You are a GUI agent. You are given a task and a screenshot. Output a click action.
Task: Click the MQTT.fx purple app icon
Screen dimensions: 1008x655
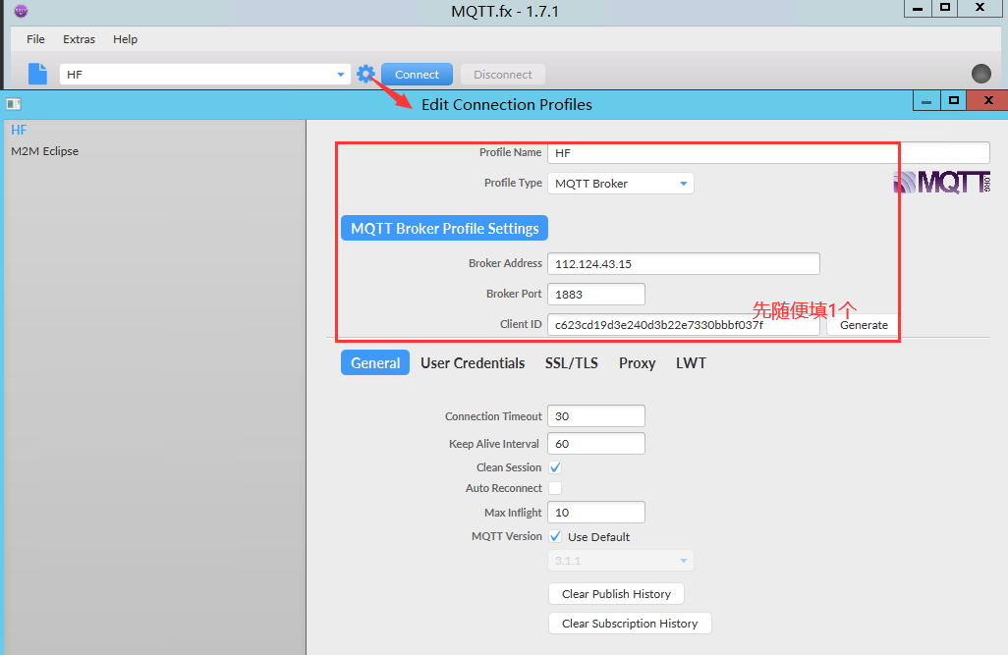(x=22, y=11)
